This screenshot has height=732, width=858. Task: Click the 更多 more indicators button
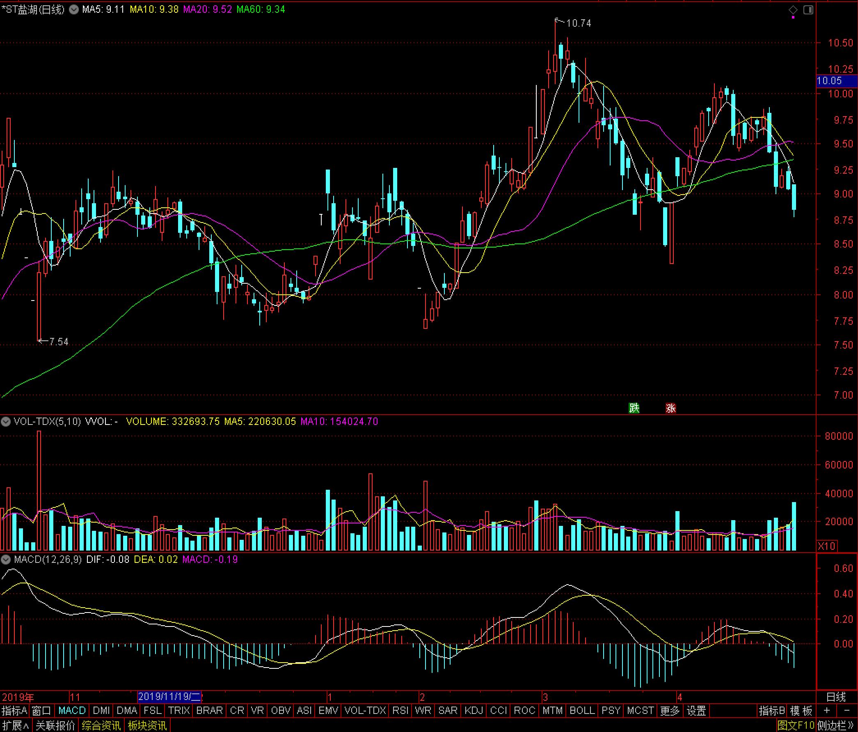pyautogui.click(x=670, y=711)
